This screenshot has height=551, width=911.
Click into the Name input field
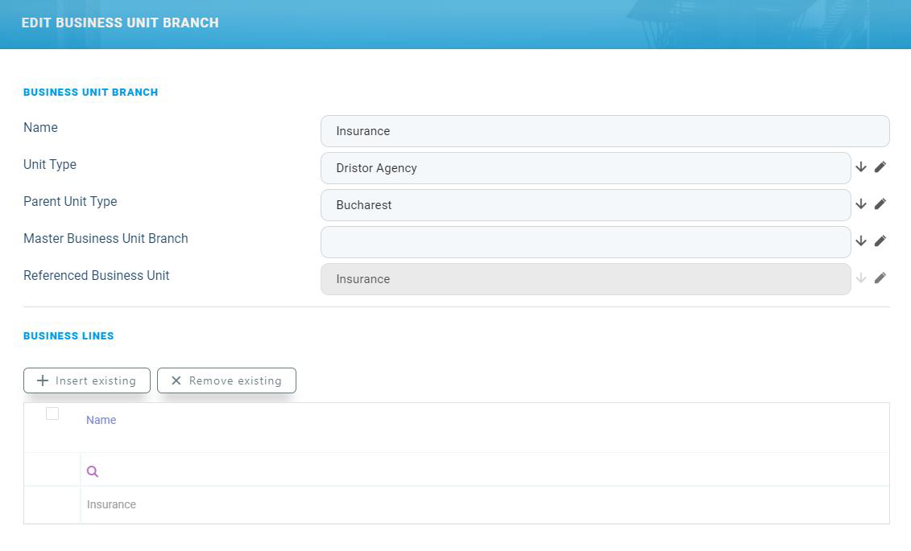click(x=604, y=131)
